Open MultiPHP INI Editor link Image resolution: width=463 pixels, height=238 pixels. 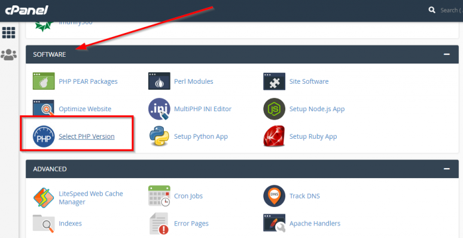point(203,109)
